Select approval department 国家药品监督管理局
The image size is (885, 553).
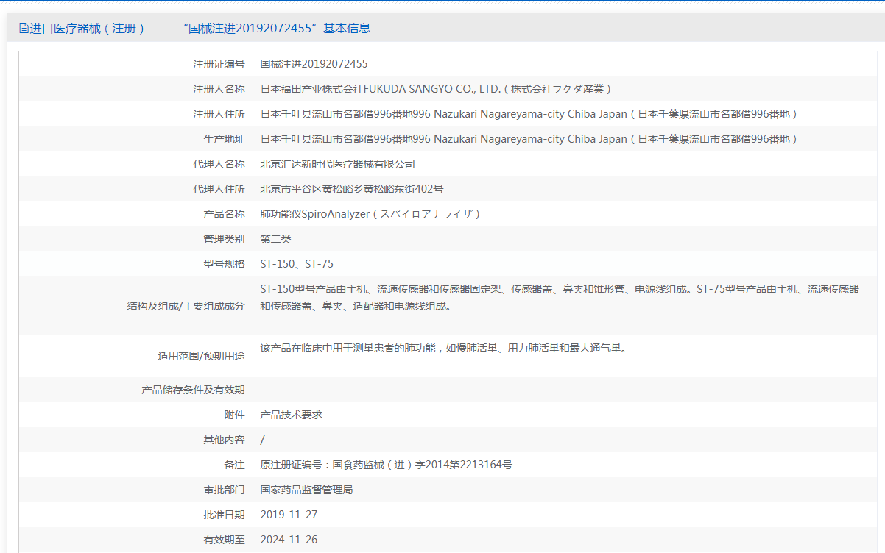307,490
